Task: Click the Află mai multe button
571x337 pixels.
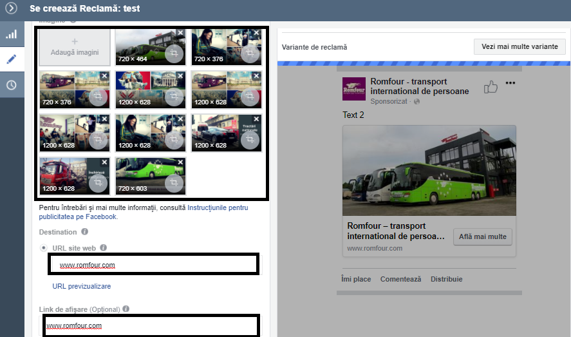Action: point(483,236)
